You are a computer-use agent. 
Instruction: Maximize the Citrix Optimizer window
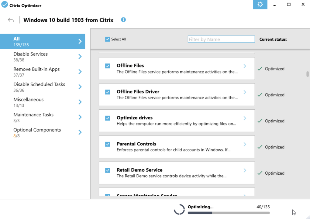click(289, 4)
